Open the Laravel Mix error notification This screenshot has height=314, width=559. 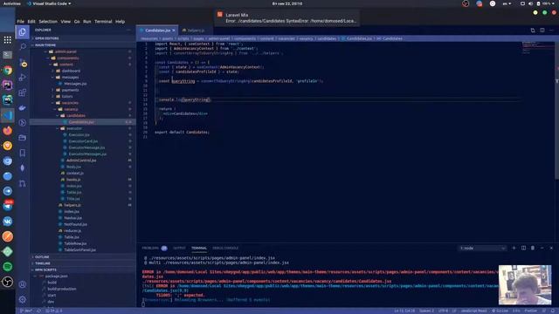point(287,17)
